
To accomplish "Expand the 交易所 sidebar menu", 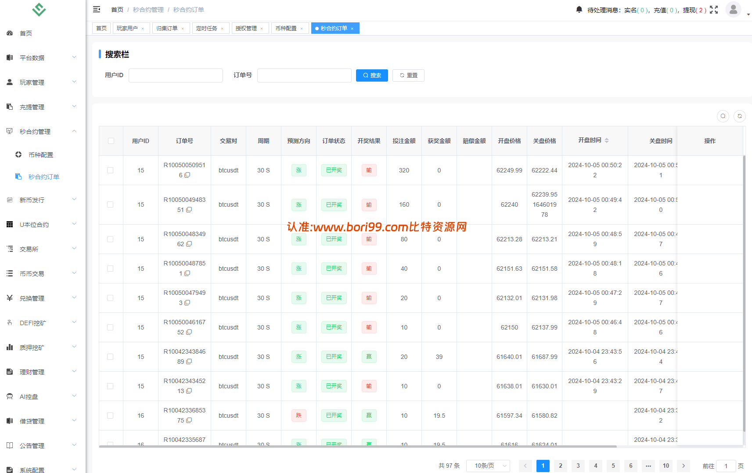I will tap(43, 249).
